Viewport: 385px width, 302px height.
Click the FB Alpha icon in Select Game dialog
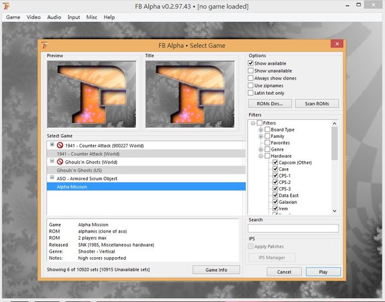[45, 46]
